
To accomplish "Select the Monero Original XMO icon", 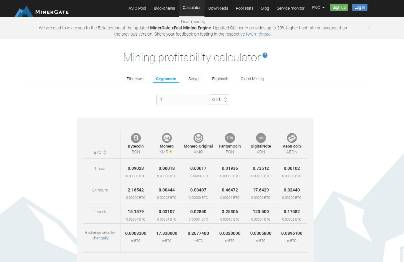I will click(x=198, y=138).
